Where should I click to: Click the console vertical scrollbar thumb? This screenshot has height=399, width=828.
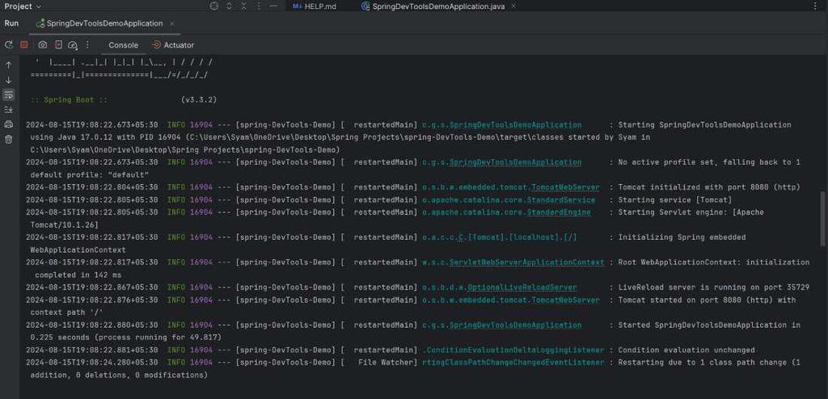click(822, 219)
